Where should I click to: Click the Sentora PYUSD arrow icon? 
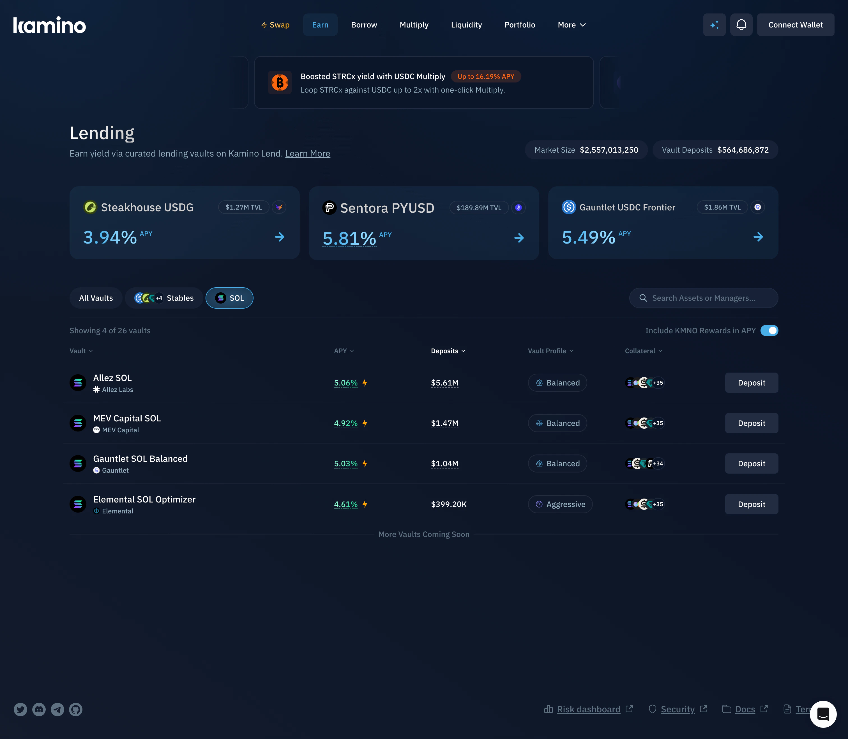519,238
